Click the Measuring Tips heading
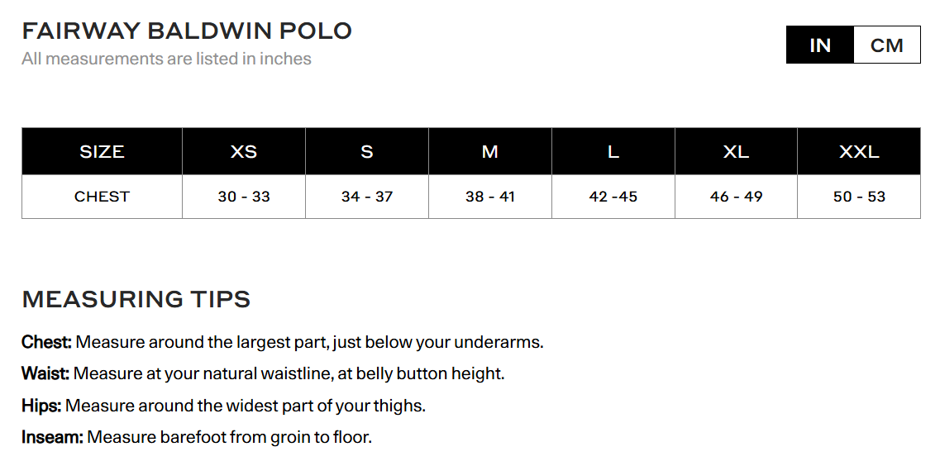This screenshot has width=940, height=461. [136, 299]
